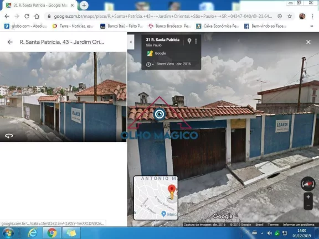Screen dimensions: 319x239
Task: Go back with the browser back arrow
Action: [x=7, y=16]
